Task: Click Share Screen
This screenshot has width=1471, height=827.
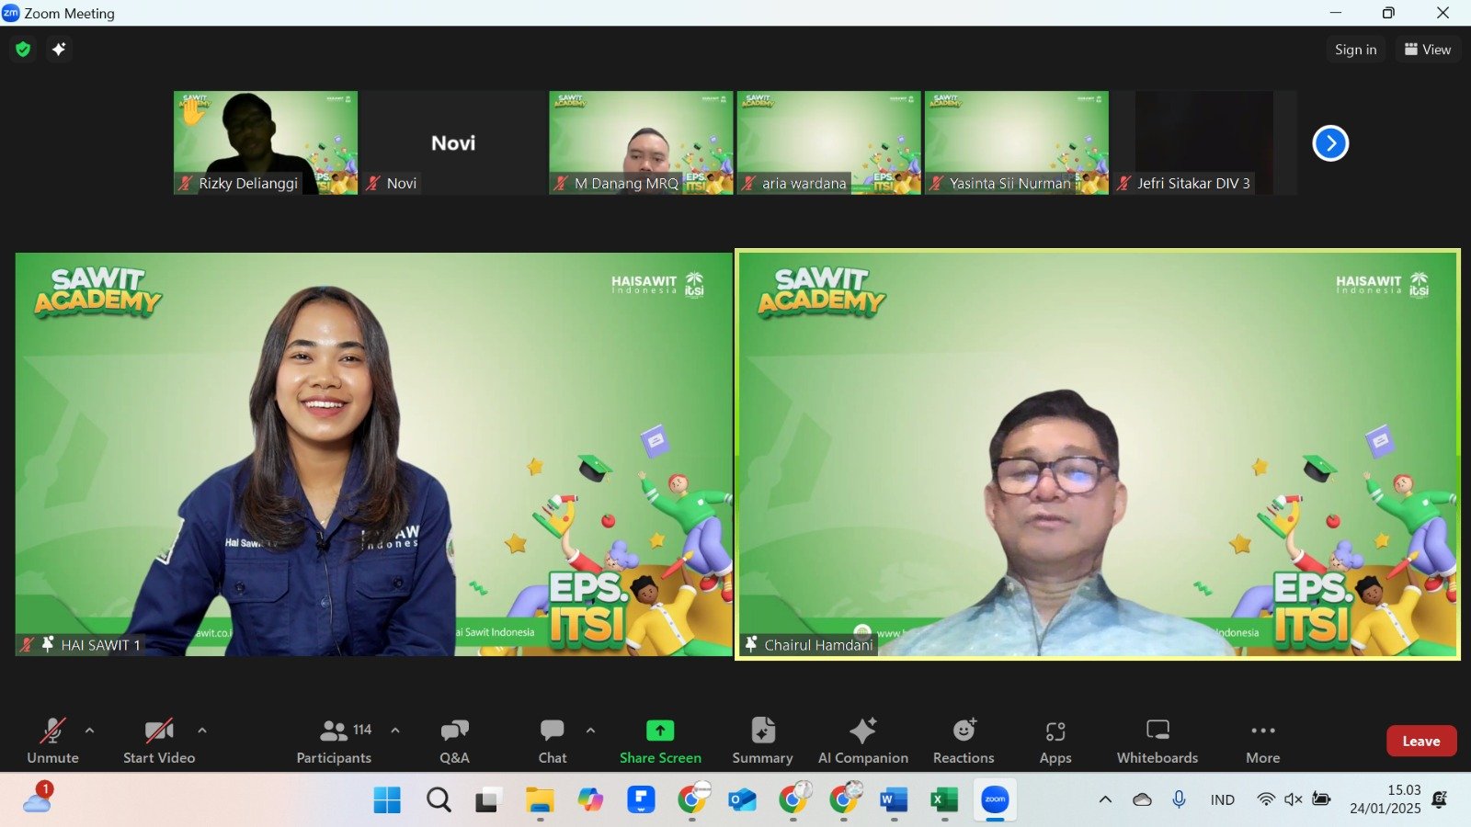Action: 660,741
